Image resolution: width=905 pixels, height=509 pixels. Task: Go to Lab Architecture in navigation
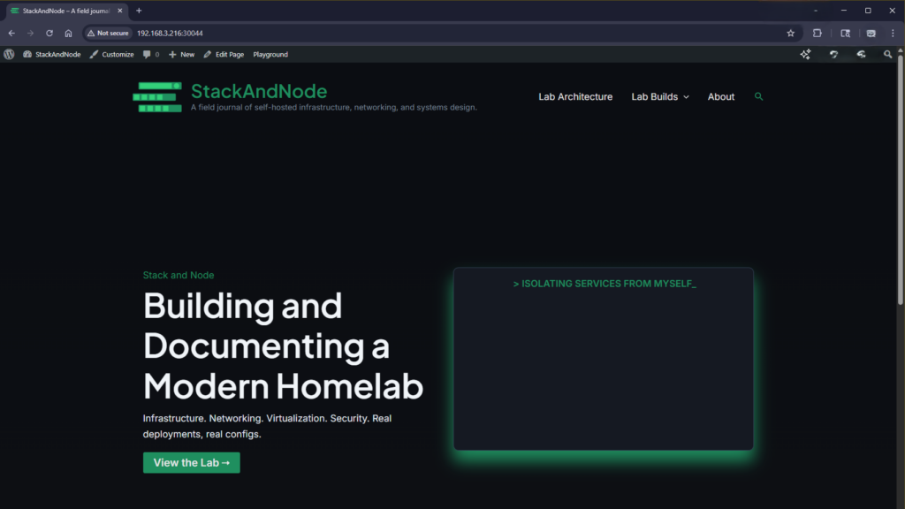[575, 96]
